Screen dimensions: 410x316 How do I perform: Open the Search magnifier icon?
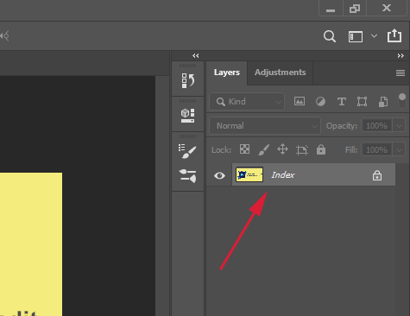click(x=330, y=36)
